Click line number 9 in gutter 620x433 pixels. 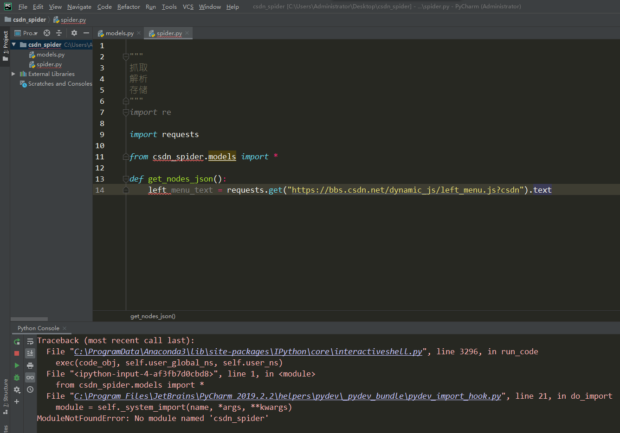(102, 134)
